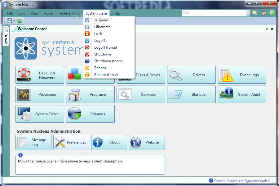Collapse the System State menu
Viewport: 279px width, 186px height.
pyautogui.click(x=96, y=13)
